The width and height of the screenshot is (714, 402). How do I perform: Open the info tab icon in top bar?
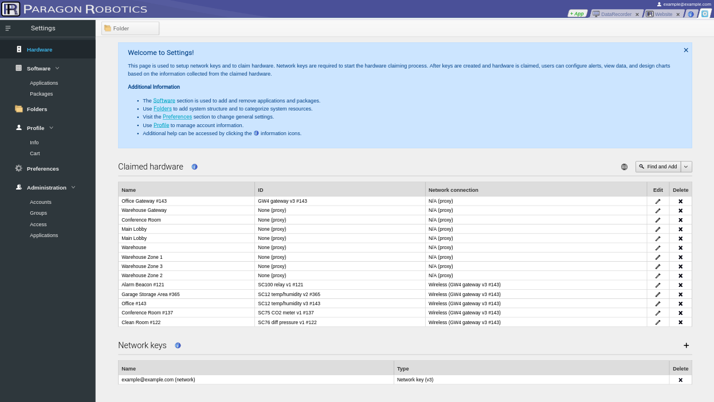(691, 14)
